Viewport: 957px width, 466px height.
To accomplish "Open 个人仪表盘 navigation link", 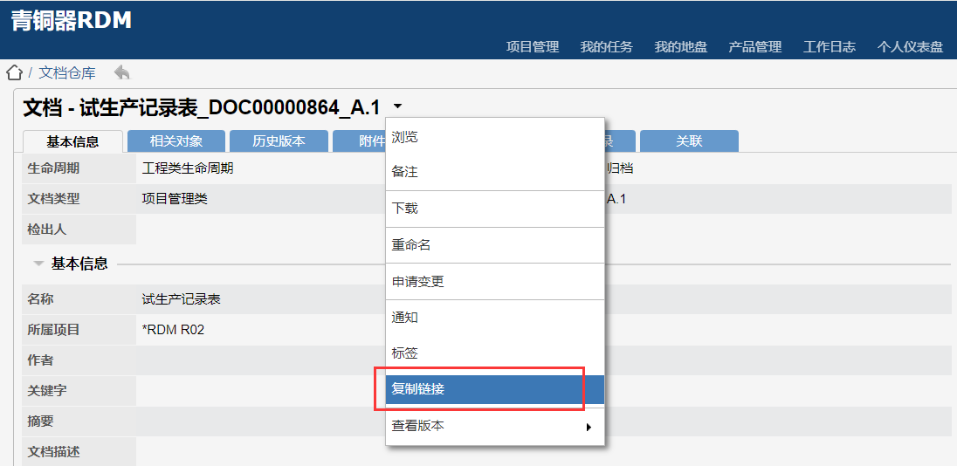I will pyautogui.click(x=911, y=47).
